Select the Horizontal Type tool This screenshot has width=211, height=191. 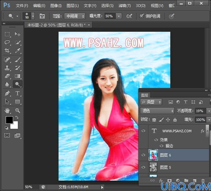[x=18, y=93]
